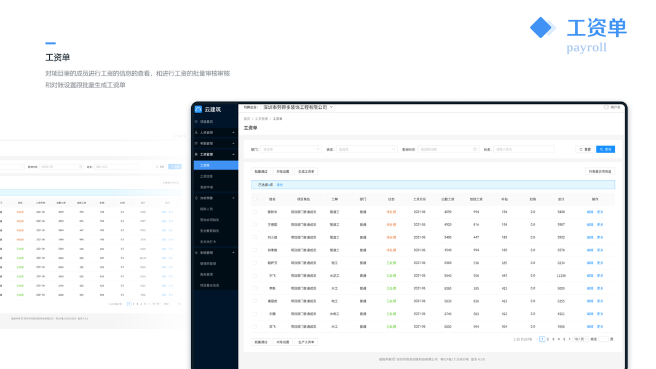Check the row checkbox for 王德国
The image size is (656, 369).
point(255,224)
